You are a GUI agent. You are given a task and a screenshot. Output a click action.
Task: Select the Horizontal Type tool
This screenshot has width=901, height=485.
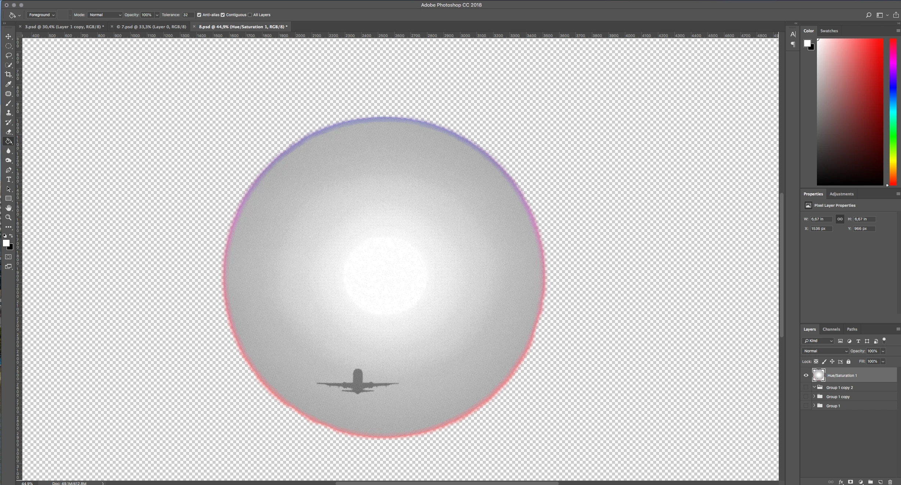tap(8, 179)
